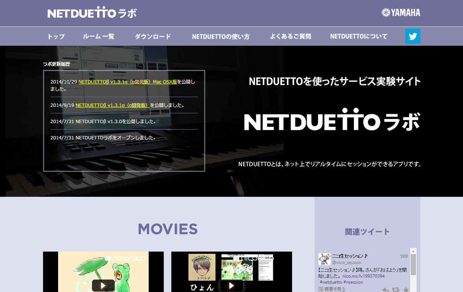Click the NETDUETTO ラボ header logo
This screenshot has width=463, height=292.
tap(92, 13)
